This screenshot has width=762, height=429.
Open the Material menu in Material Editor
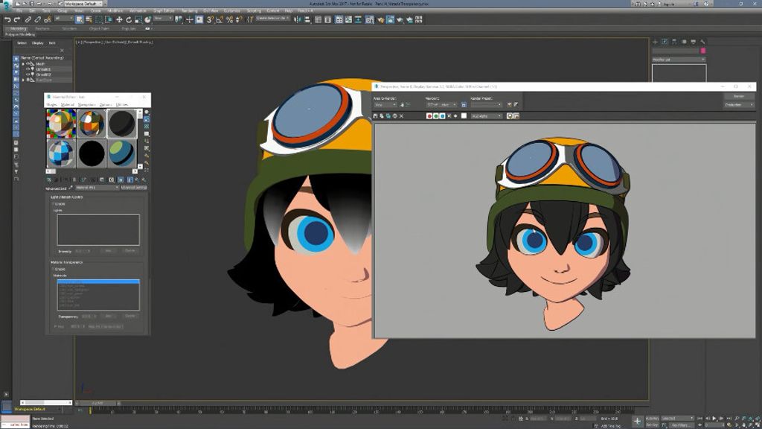point(68,105)
